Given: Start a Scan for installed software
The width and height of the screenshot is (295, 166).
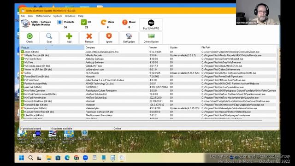Looking at the screenshot, I should click(49, 38).
